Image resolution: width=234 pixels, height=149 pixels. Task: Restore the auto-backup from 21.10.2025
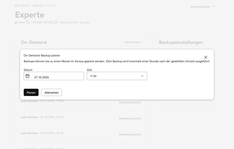pyautogui.click(x=130, y=103)
